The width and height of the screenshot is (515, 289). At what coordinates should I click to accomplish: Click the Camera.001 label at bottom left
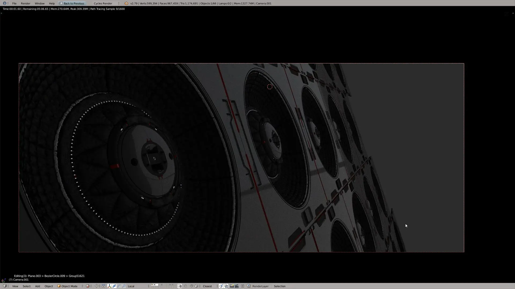coord(19,280)
